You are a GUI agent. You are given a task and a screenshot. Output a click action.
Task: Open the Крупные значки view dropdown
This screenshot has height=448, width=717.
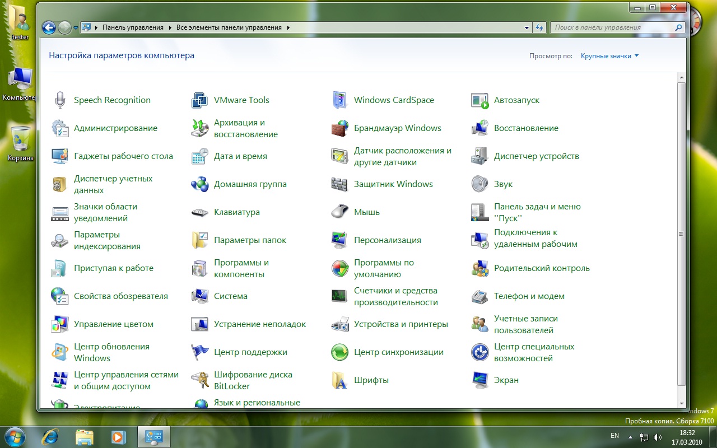click(x=610, y=56)
